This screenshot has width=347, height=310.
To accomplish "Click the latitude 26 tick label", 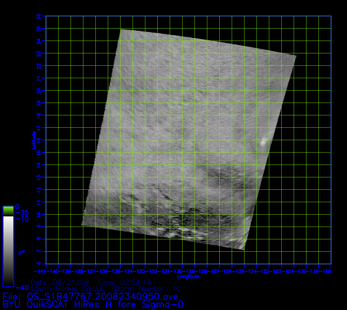I will click(39, 16).
